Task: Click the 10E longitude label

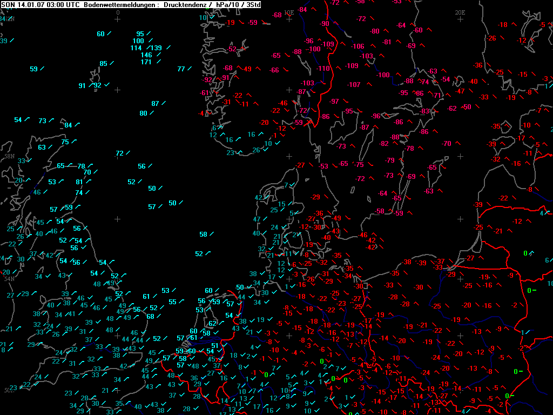Action: coord(289,12)
